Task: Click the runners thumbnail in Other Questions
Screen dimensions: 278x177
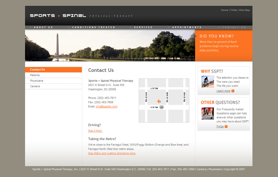Action: tap(208, 113)
